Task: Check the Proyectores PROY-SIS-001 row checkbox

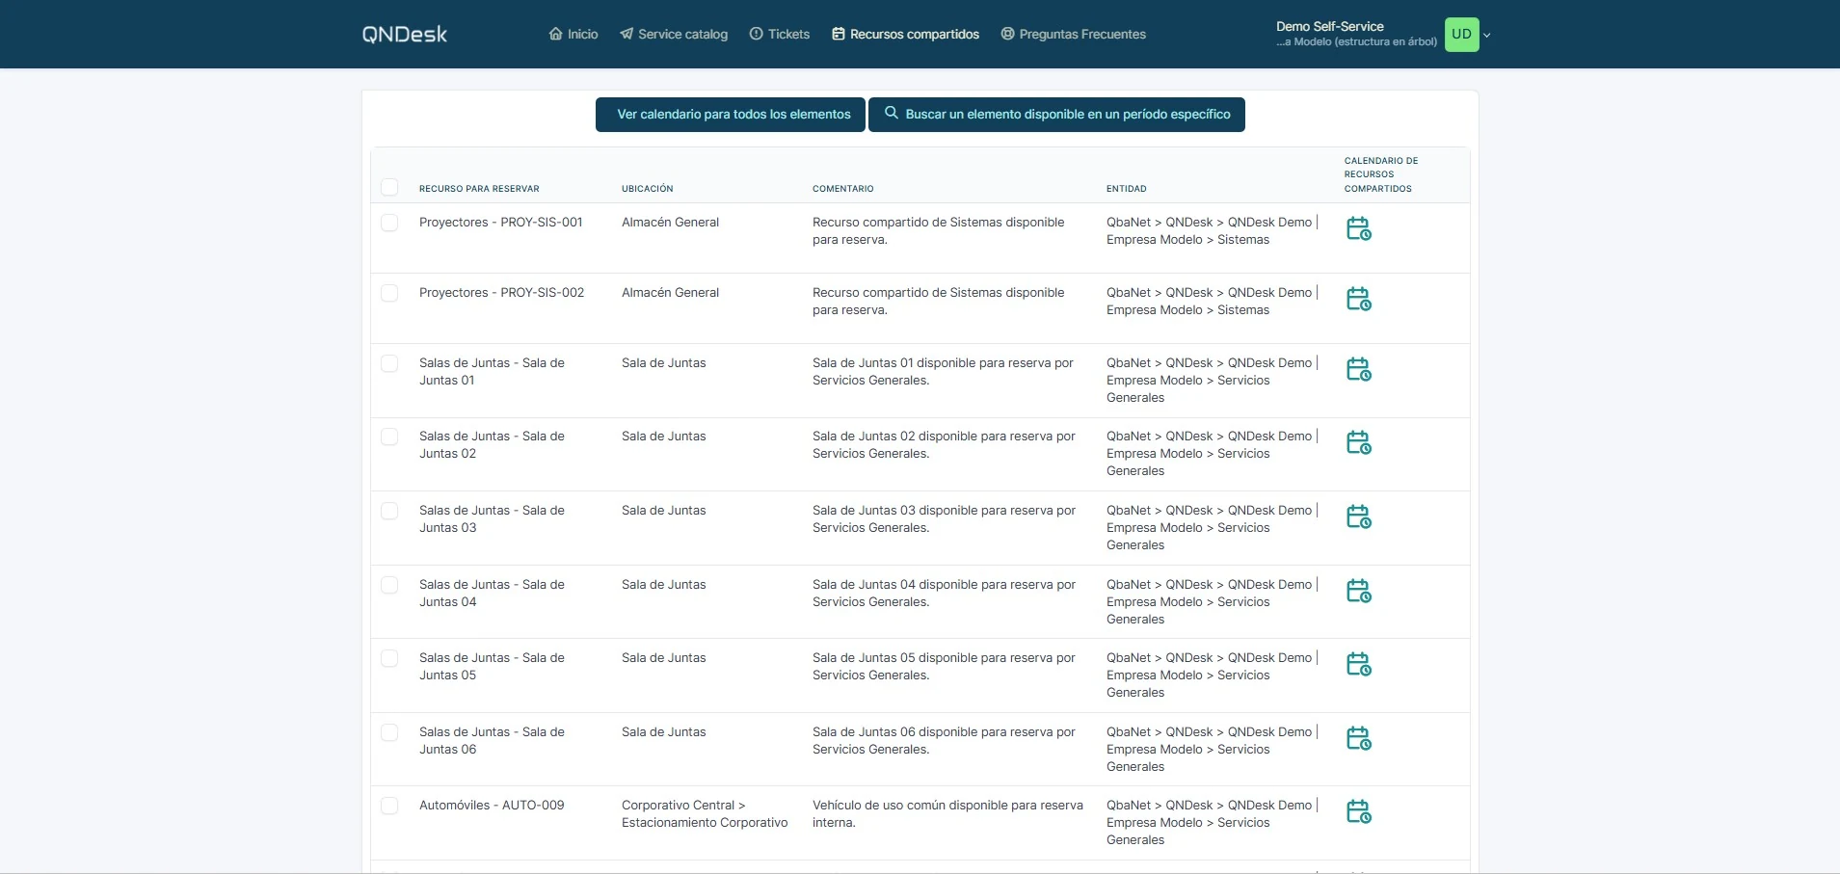Action: coord(389,223)
